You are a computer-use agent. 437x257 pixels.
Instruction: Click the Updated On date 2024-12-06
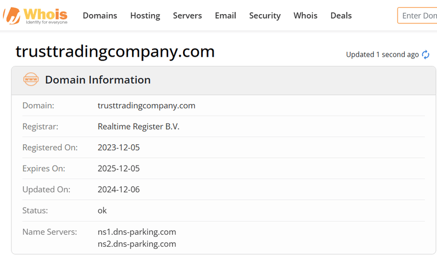click(119, 190)
